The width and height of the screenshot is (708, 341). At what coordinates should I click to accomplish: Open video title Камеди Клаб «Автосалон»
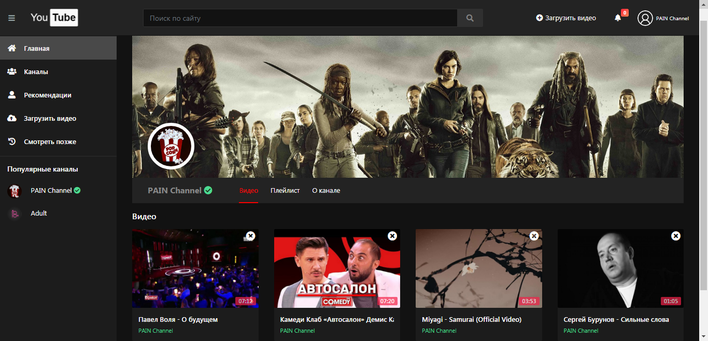pos(337,320)
